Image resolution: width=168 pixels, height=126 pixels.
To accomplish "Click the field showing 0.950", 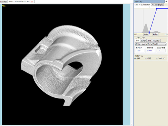I will [x=151, y=50].
